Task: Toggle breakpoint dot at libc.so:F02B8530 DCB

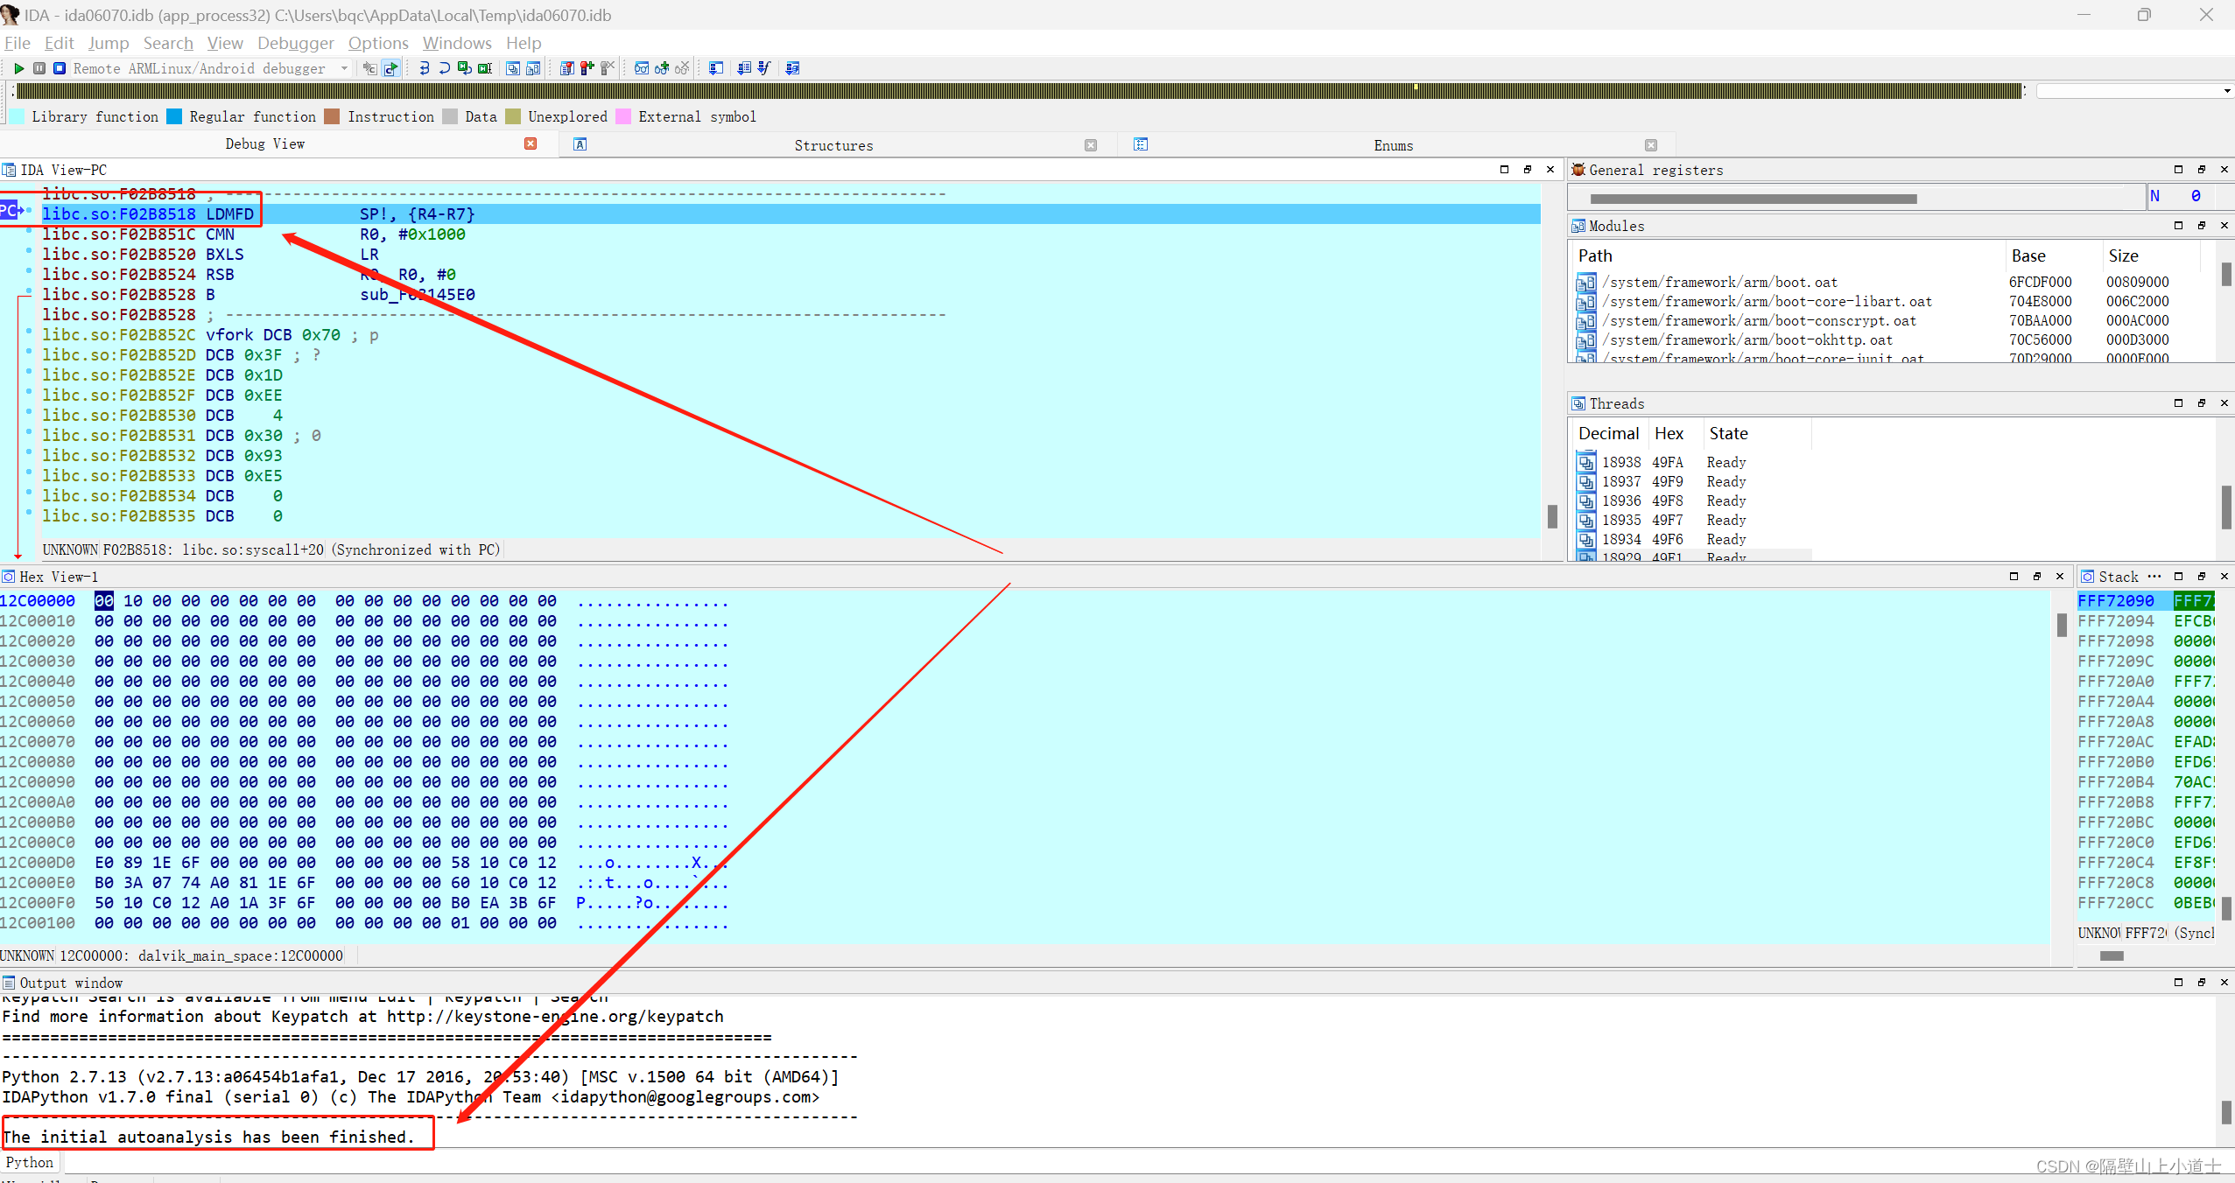Action: click(29, 412)
